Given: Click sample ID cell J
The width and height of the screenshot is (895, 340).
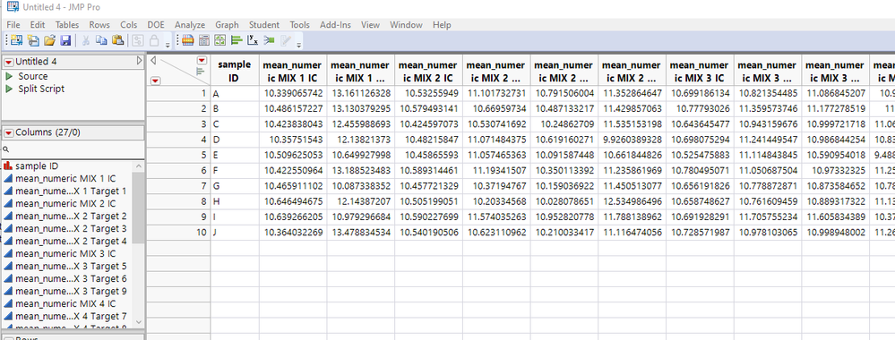Looking at the screenshot, I should tap(235, 232).
